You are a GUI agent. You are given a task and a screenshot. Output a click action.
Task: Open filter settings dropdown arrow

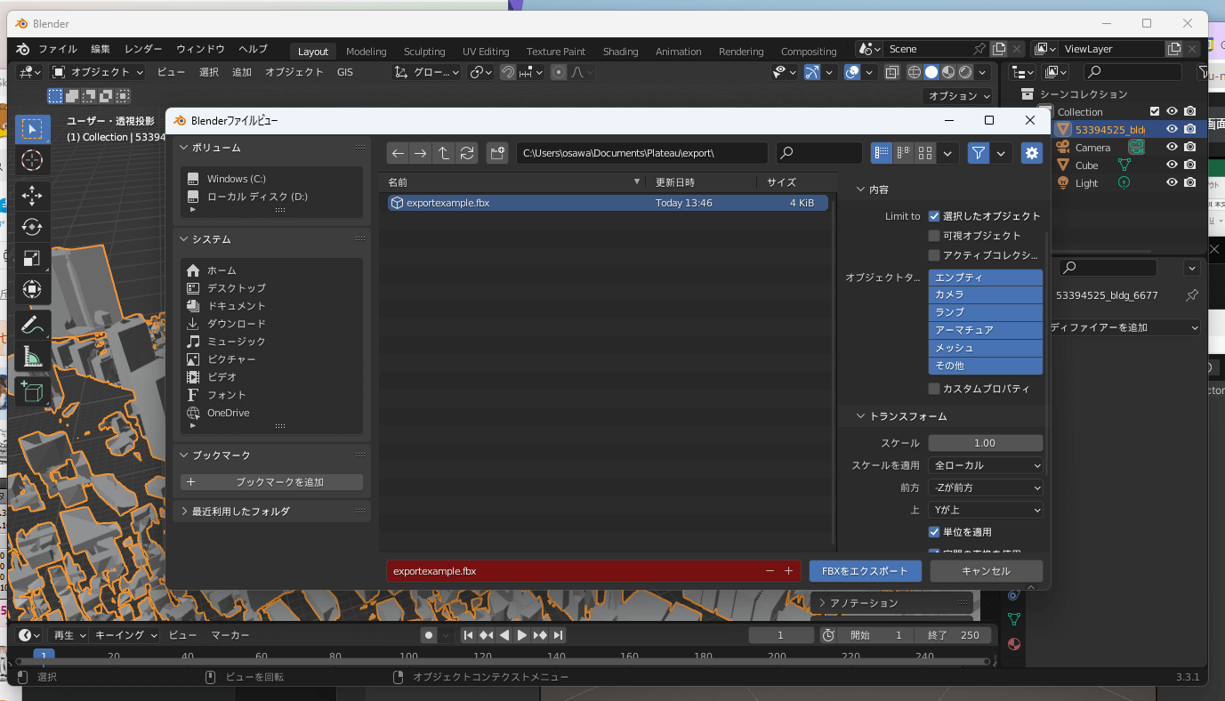tap(1002, 153)
